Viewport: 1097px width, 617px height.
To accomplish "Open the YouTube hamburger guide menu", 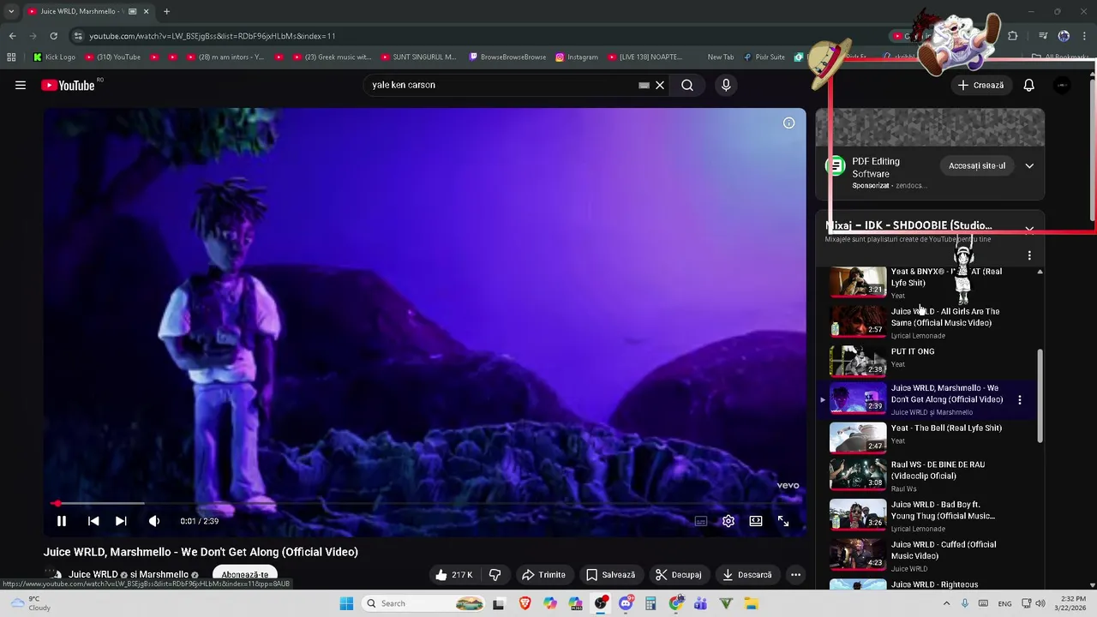I will tap(21, 85).
